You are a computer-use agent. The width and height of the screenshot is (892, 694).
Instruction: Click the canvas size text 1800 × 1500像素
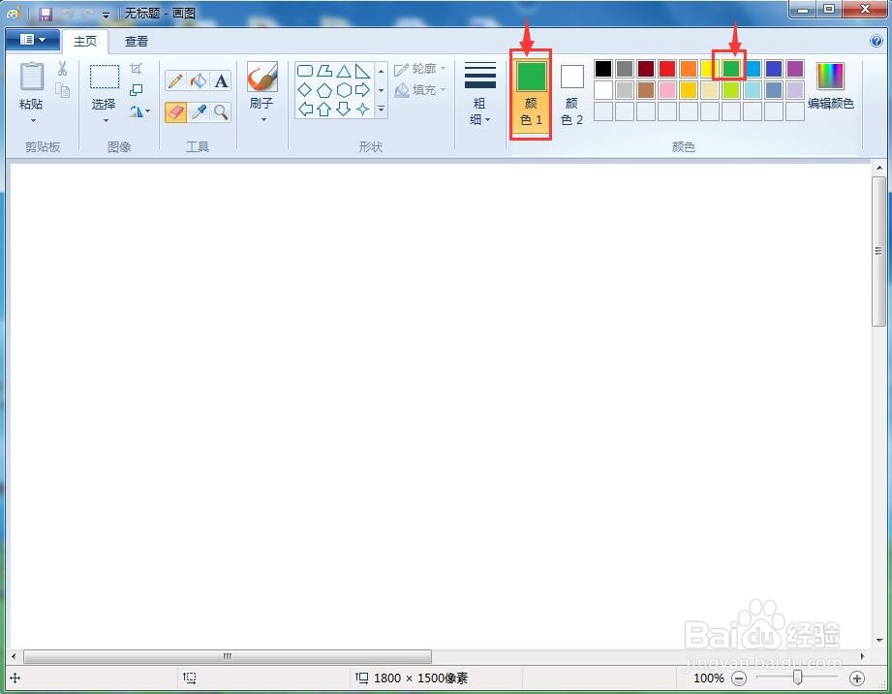tap(421, 678)
